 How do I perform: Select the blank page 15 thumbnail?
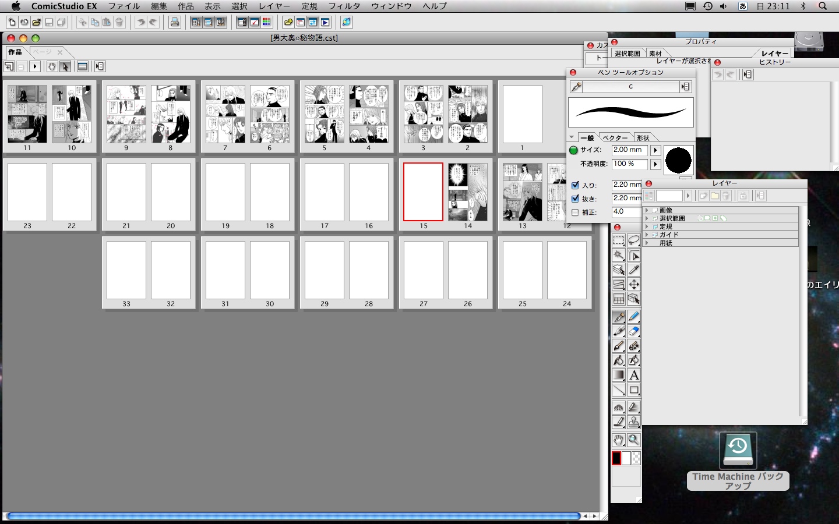[x=424, y=192]
